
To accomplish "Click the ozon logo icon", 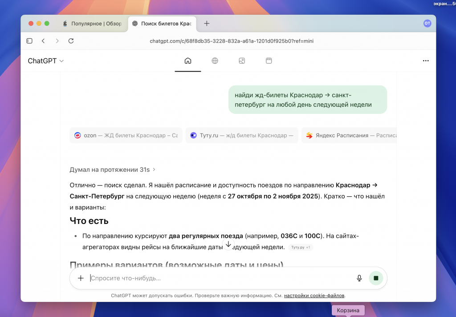I will click(x=77, y=135).
